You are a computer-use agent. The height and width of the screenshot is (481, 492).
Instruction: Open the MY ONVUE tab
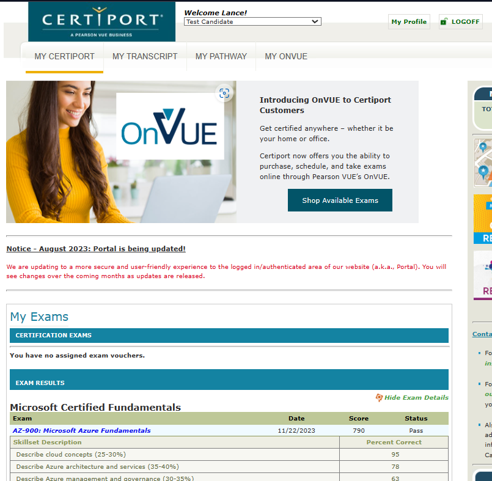[x=286, y=56]
